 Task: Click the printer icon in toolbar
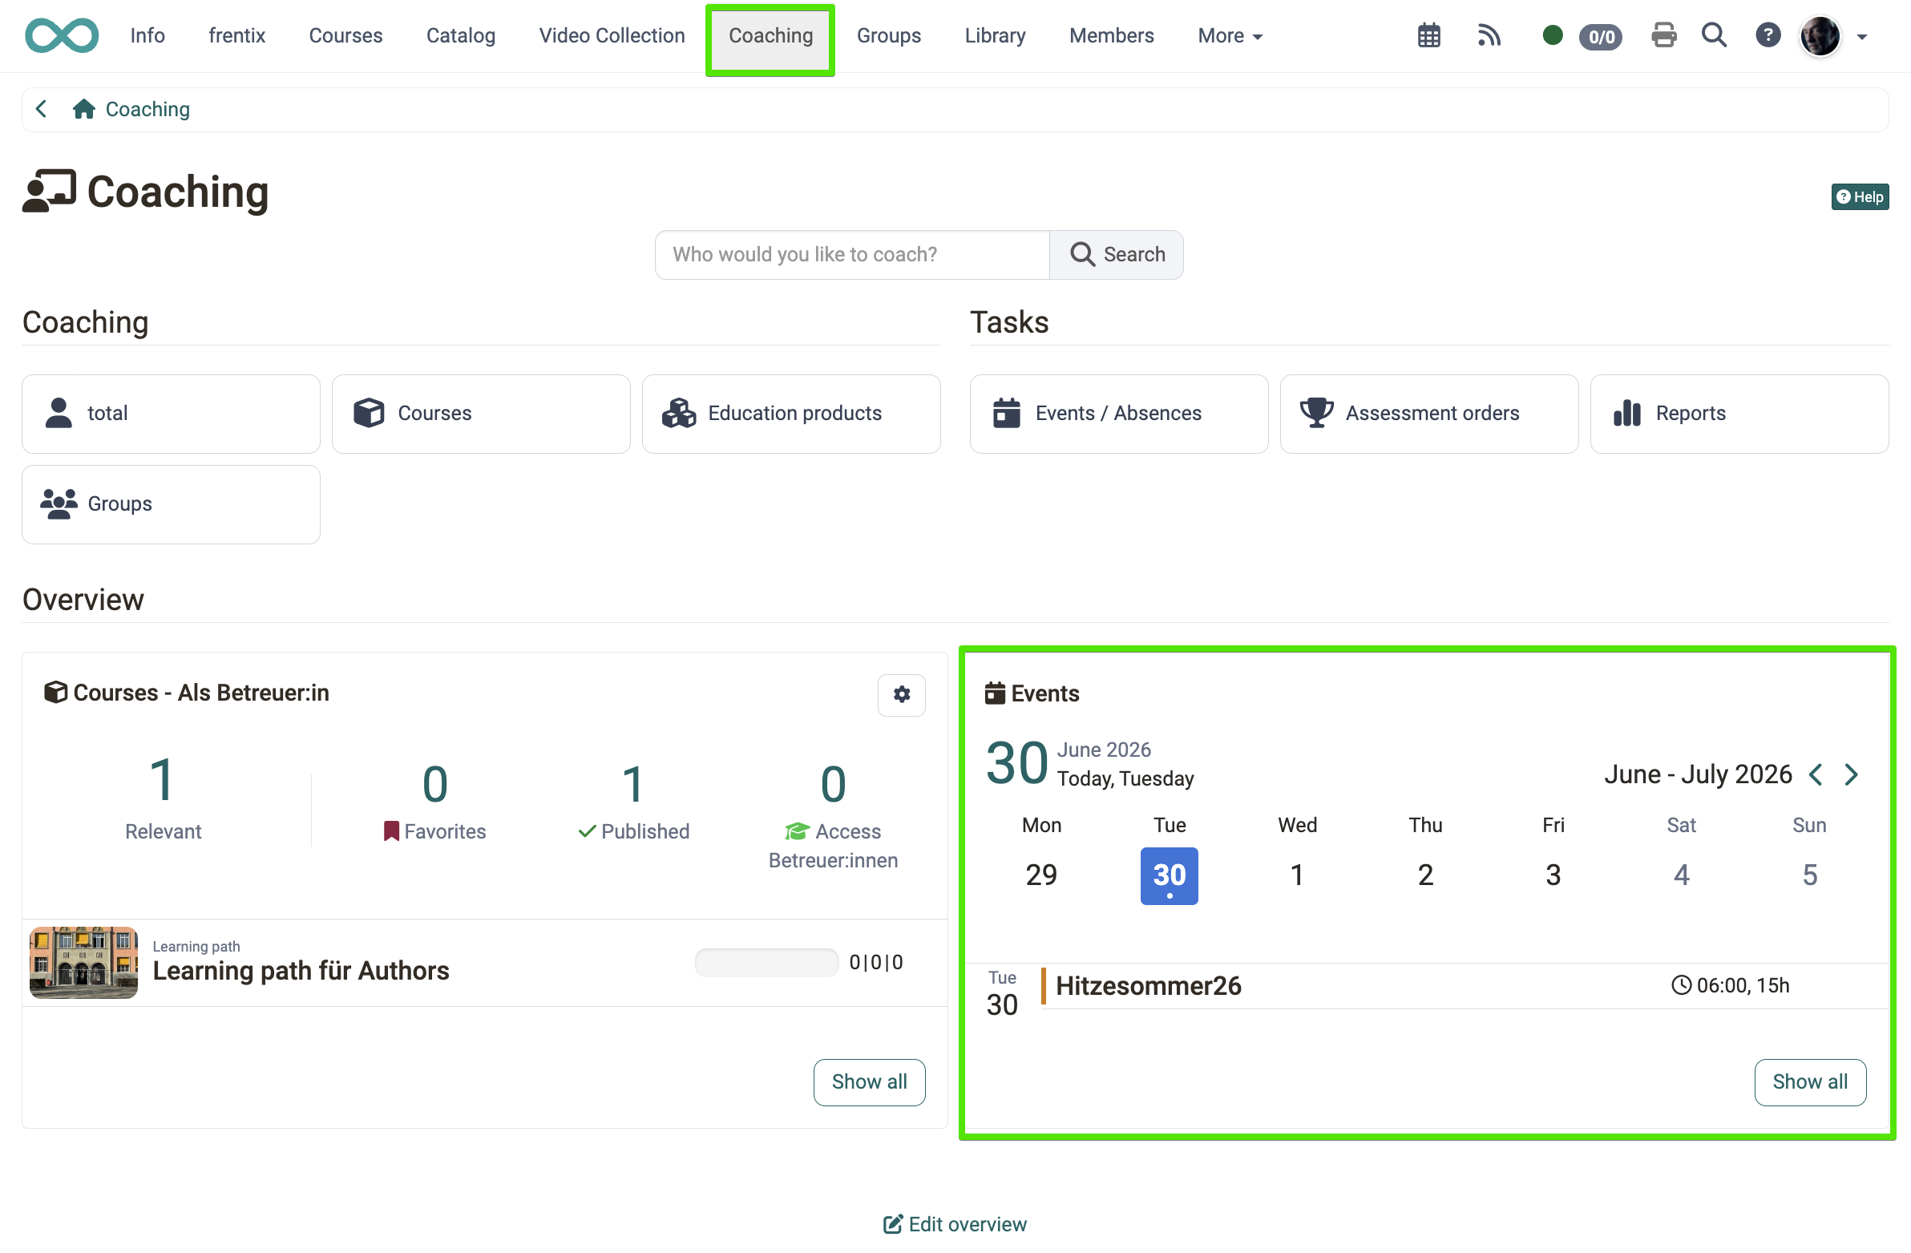coord(1663,36)
